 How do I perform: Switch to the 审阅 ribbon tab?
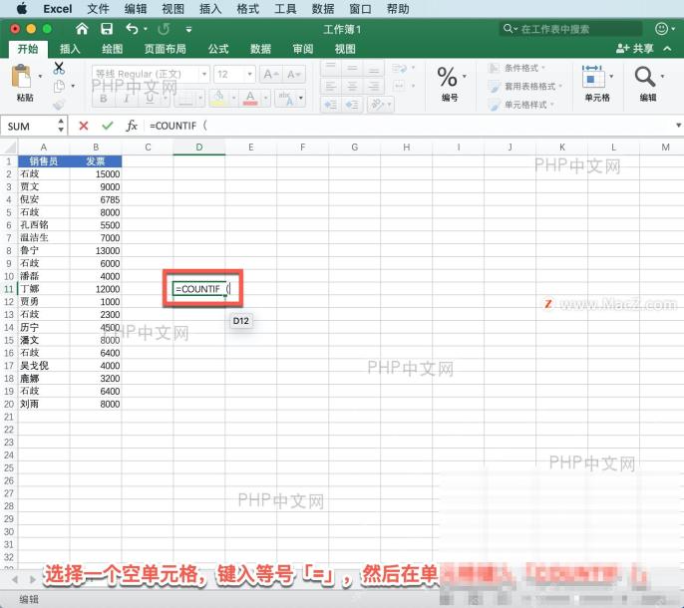coord(303,49)
